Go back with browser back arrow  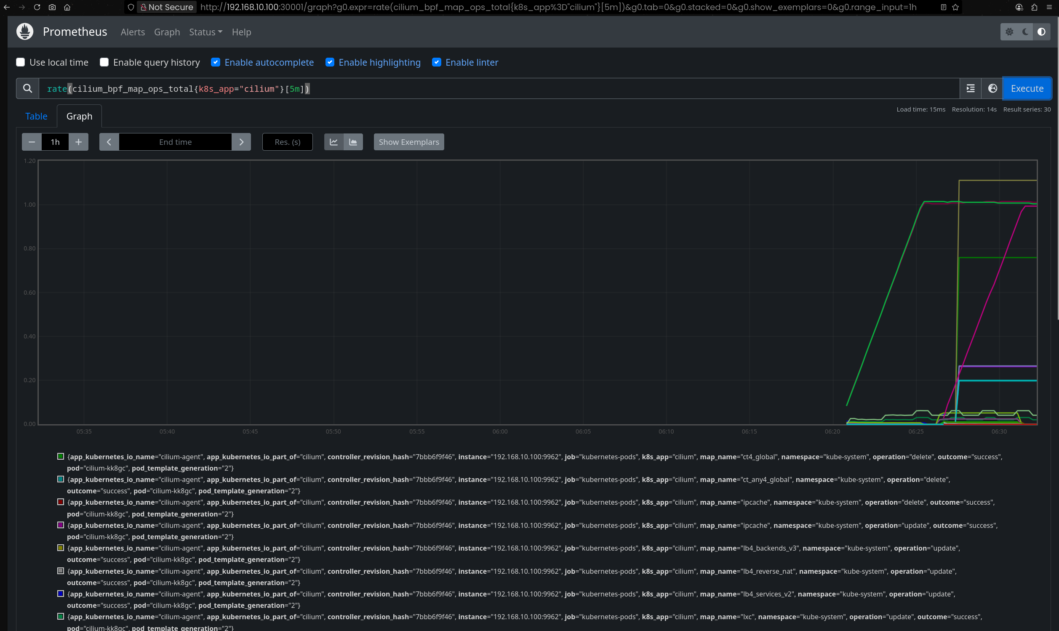(7, 7)
